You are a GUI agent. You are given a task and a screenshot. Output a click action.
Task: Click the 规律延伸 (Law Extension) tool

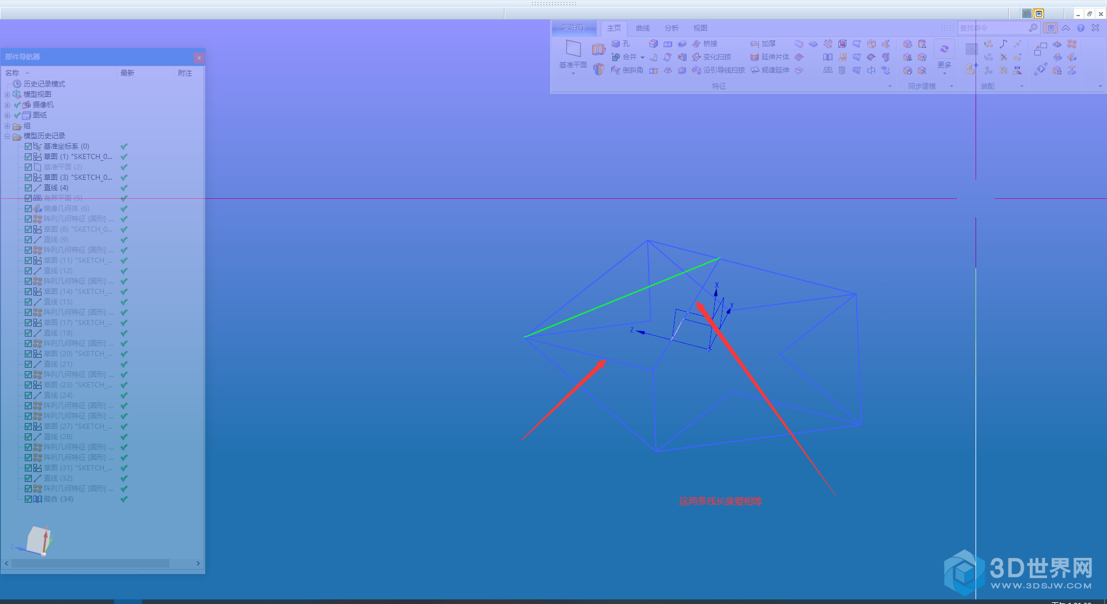click(770, 70)
